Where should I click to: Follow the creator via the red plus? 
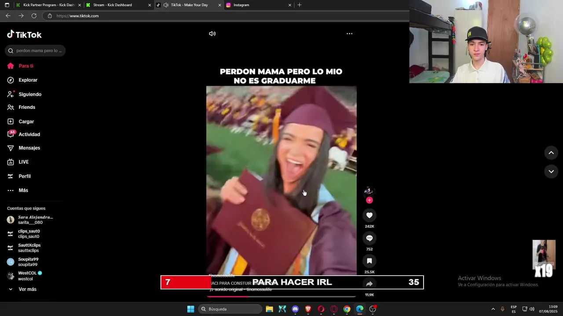click(x=369, y=200)
